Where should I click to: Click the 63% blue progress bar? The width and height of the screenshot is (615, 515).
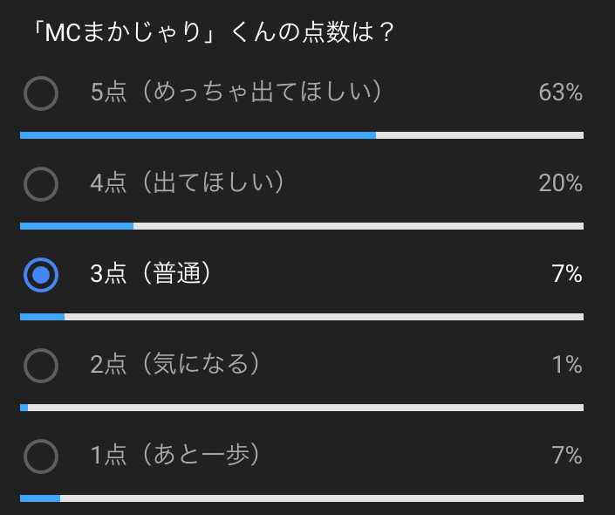[198, 135]
